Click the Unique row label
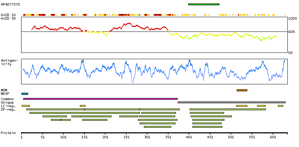299x147 pixels. pyautogui.click(x=7, y=102)
